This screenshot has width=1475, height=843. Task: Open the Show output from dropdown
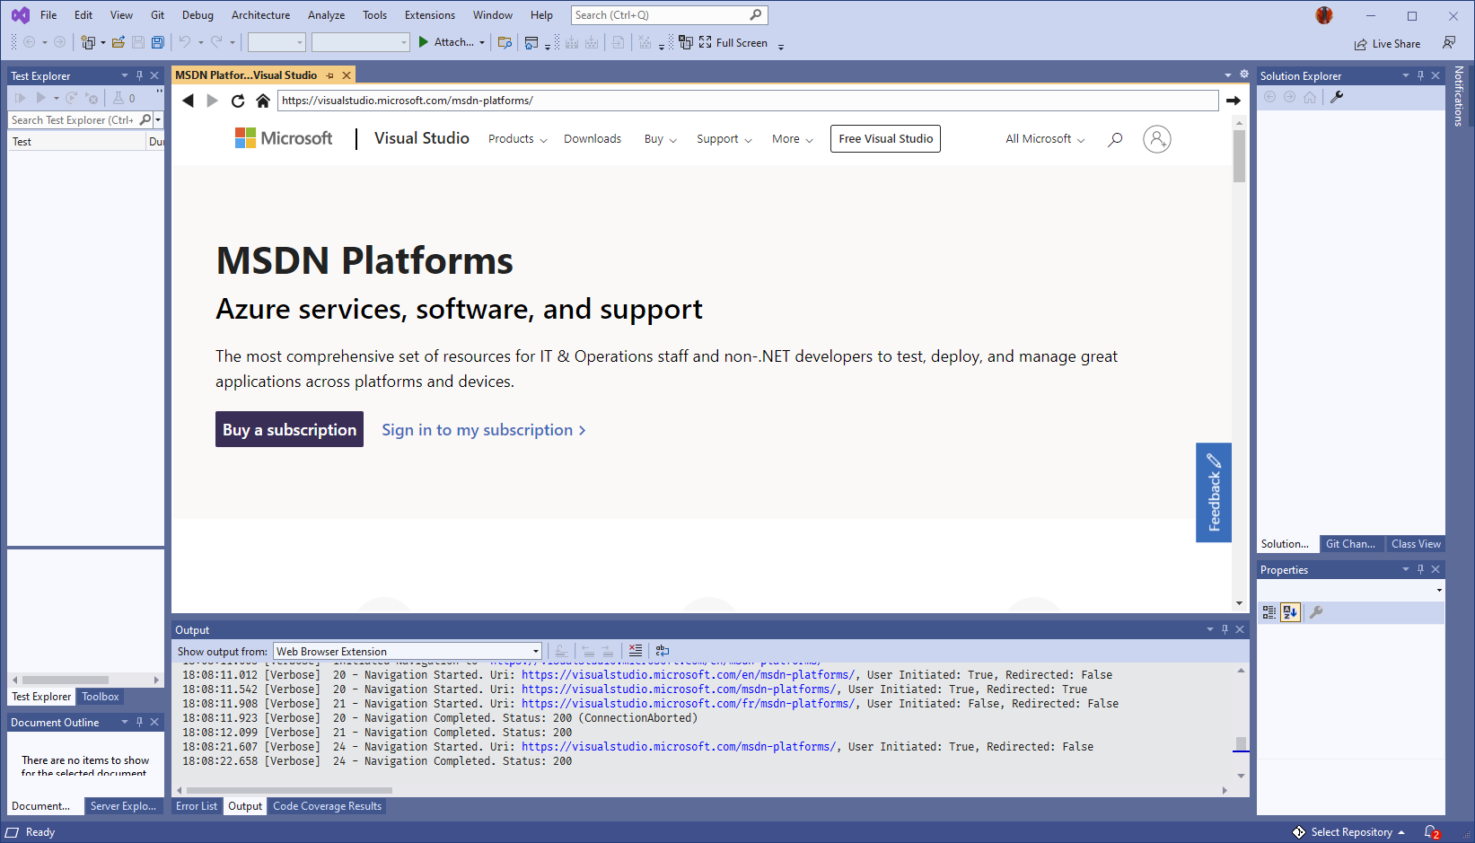(x=535, y=651)
